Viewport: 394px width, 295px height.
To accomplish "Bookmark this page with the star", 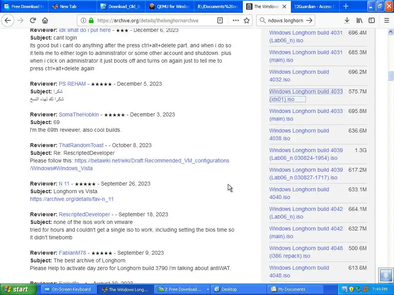I will coord(247,21).
